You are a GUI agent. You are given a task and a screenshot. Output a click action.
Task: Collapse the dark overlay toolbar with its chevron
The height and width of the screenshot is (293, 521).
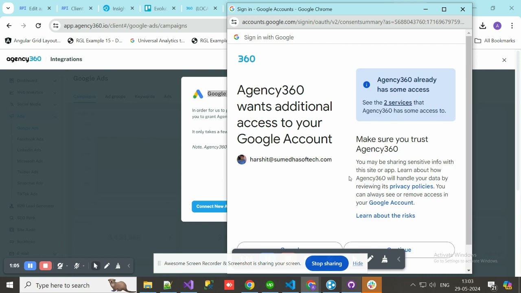coord(399,259)
